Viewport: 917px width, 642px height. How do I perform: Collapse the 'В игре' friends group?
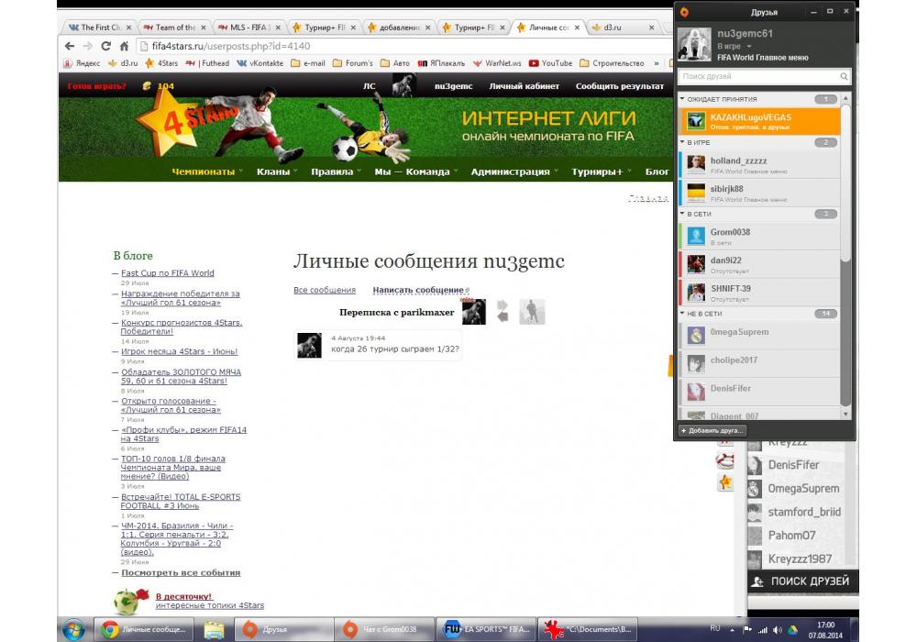coord(683,142)
